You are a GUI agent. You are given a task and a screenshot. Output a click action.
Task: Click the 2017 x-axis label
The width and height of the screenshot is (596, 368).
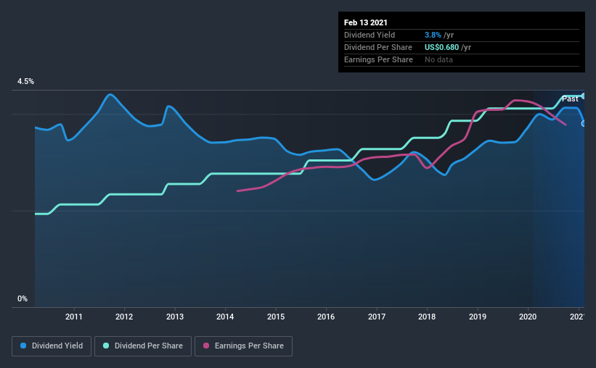tap(377, 317)
